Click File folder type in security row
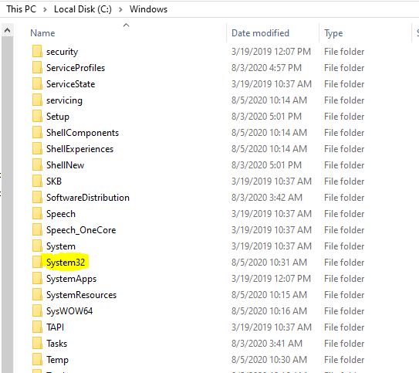Viewport: 419px width, 373px height. (344, 51)
